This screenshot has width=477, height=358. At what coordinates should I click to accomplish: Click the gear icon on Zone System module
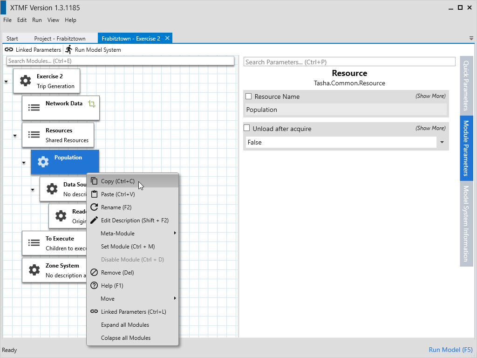[34, 270]
